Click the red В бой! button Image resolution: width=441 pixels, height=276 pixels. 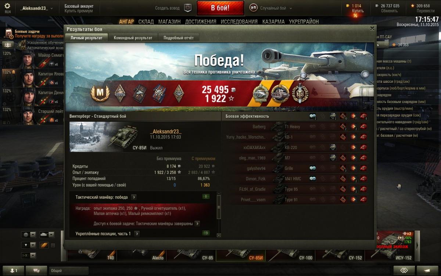pyautogui.click(x=220, y=8)
